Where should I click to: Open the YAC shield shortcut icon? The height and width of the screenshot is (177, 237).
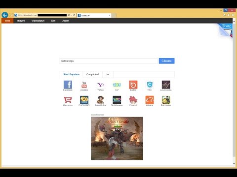(x=150, y=85)
